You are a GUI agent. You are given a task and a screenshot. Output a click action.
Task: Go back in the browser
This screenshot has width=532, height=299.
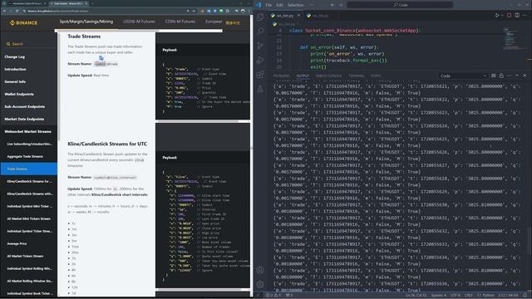(x=4, y=11)
